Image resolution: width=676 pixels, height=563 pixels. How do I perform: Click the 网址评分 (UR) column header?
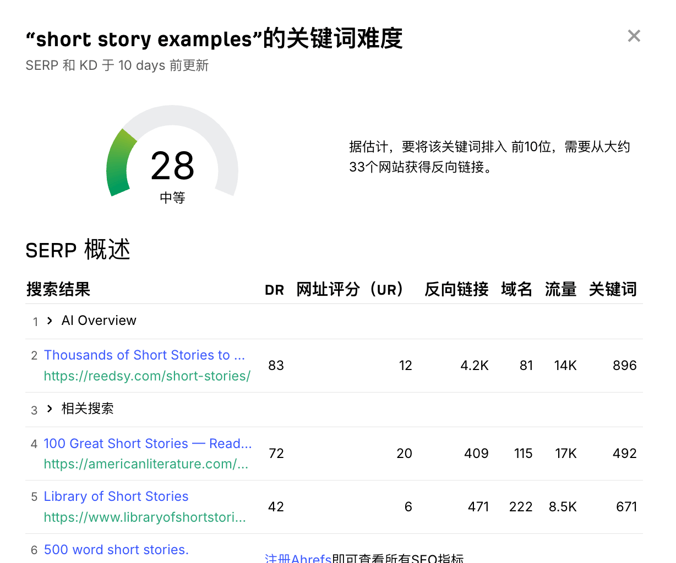[350, 289]
